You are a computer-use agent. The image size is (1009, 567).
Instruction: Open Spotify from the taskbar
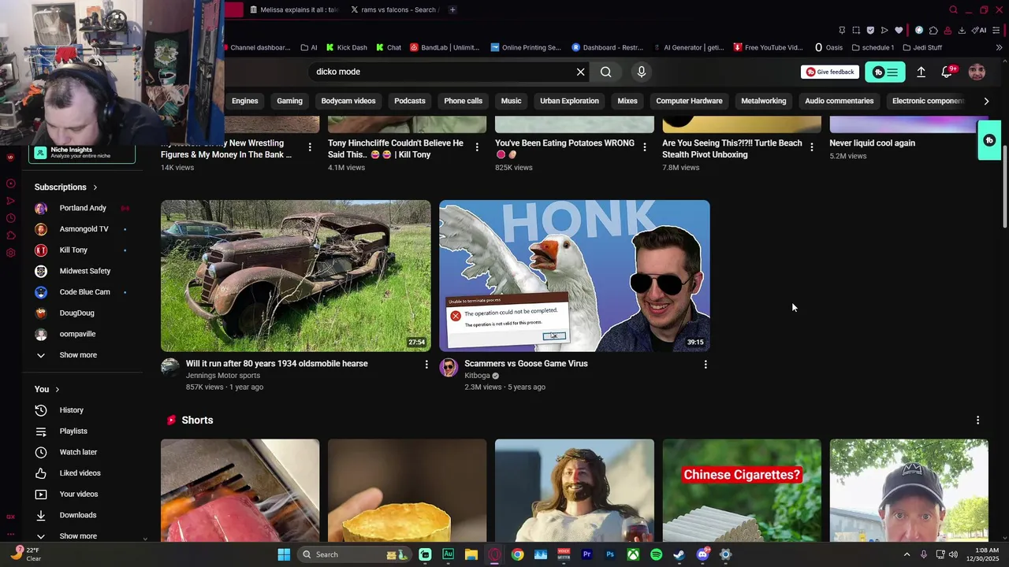[x=656, y=554]
